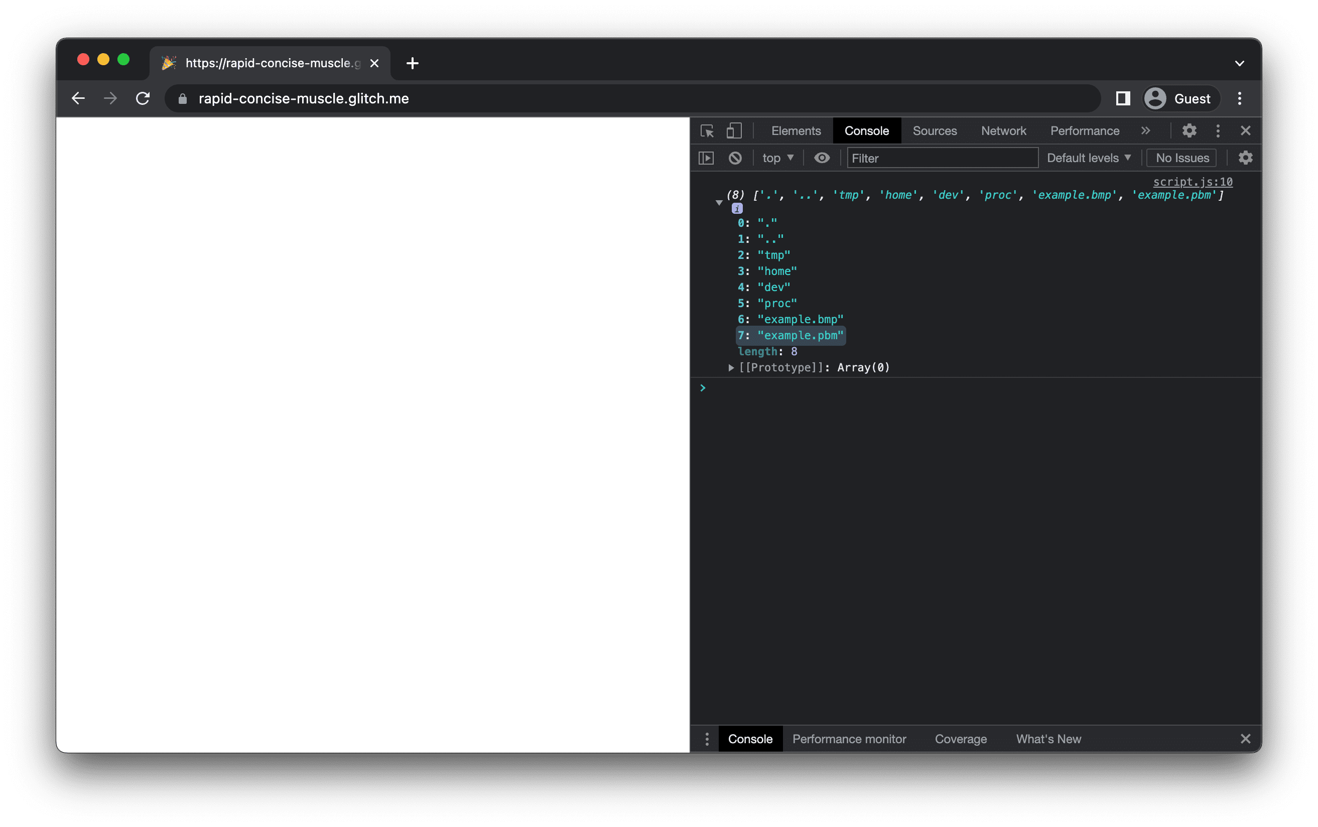
Task: Click the inspect element icon
Action: [x=710, y=130]
